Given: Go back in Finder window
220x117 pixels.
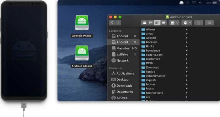Looking at the screenshot, I should coord(112,23).
